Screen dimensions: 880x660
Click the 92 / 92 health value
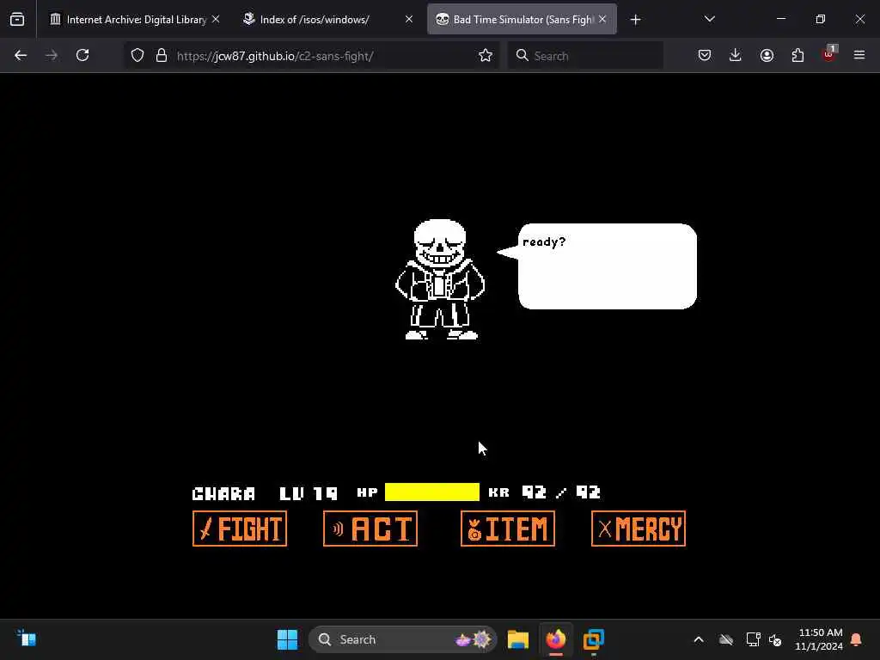(561, 492)
